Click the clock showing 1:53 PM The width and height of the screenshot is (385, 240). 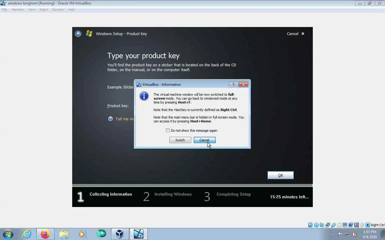(x=370, y=232)
